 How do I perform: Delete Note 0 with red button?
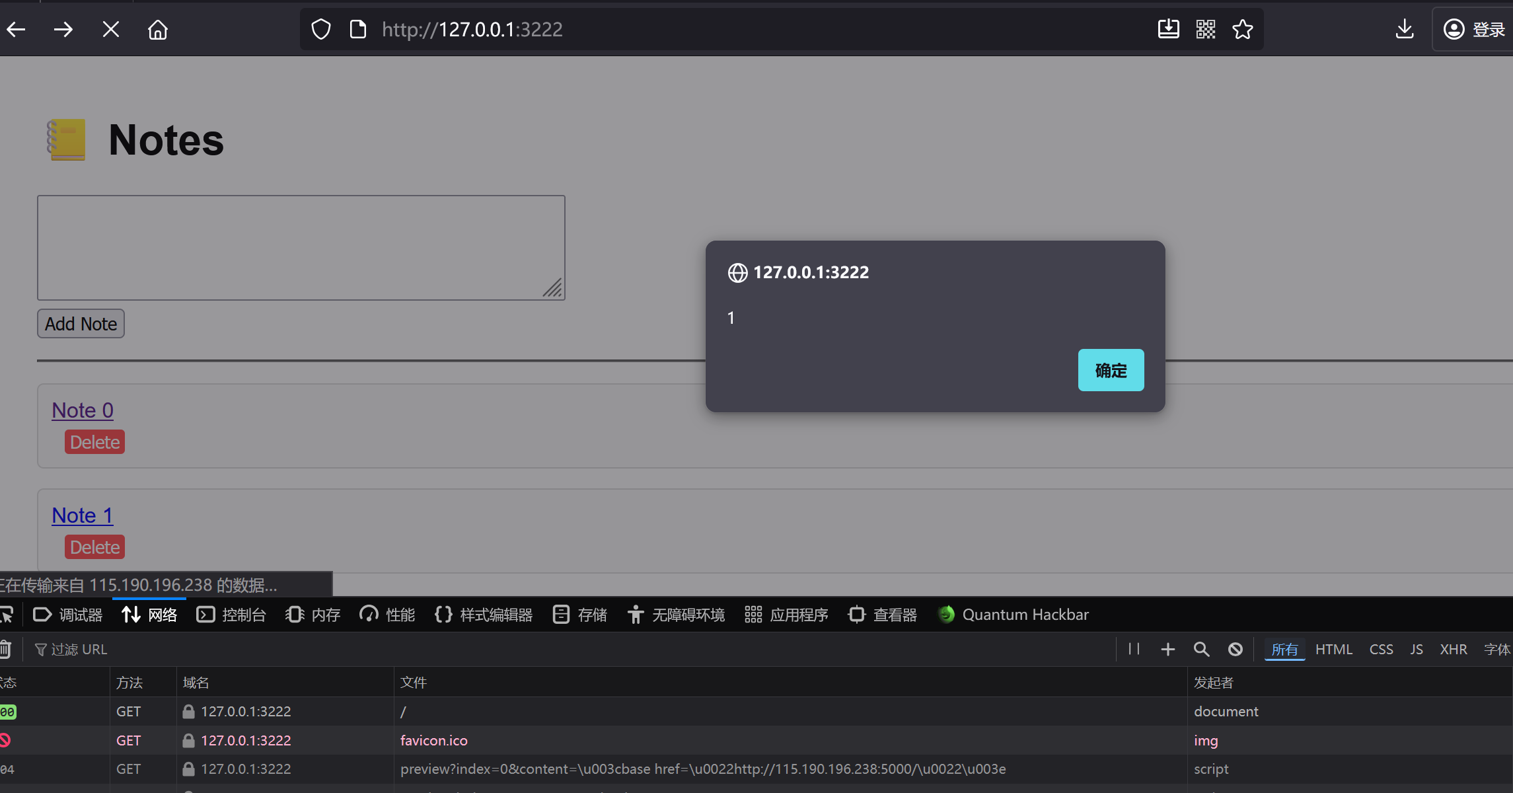(94, 442)
